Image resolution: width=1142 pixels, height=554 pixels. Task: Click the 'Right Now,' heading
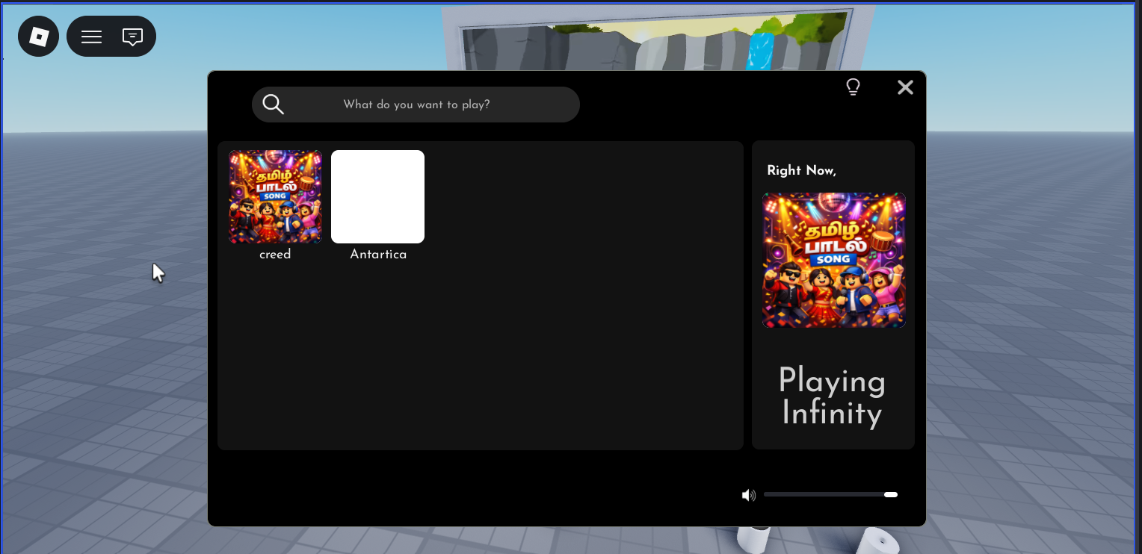pyautogui.click(x=801, y=171)
